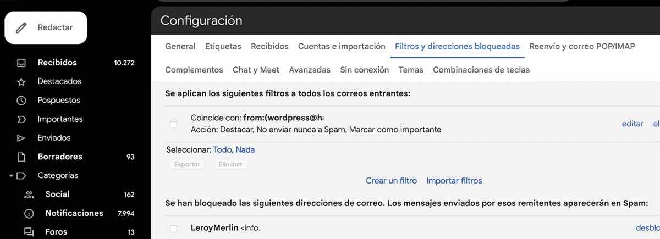Click the 'Acción: Destacar, No enviar nunca a Spam' line
This screenshot has width=660, height=239.
tap(316, 130)
